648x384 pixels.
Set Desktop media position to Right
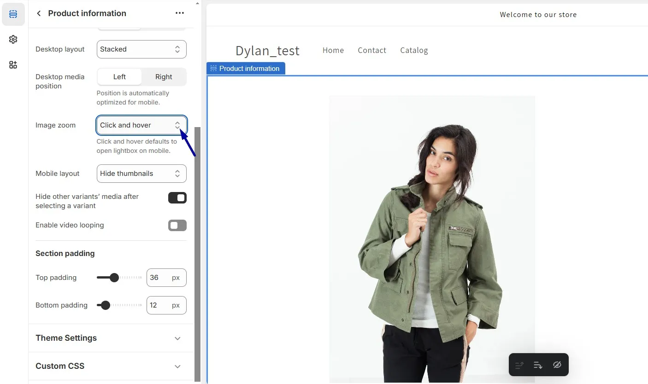pos(164,77)
